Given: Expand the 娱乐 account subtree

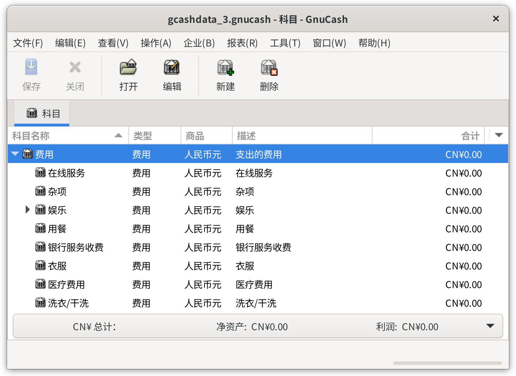Looking at the screenshot, I should click(x=28, y=209).
